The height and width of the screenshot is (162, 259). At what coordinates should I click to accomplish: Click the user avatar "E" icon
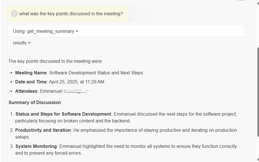[x=14, y=14]
